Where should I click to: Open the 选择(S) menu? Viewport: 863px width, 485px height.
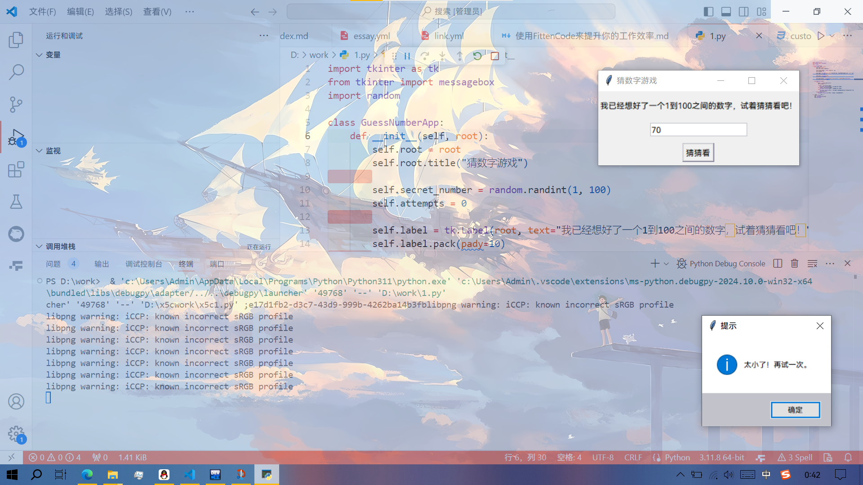pyautogui.click(x=119, y=12)
